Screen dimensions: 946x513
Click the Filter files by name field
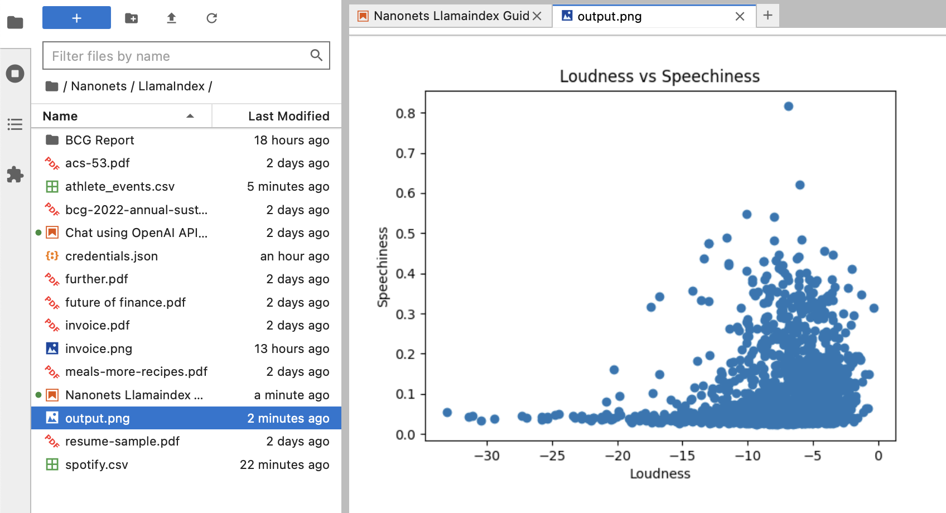[167, 55]
